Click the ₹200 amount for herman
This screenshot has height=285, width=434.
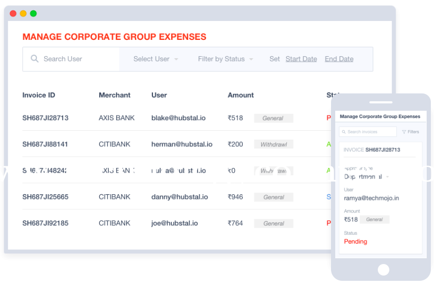click(235, 144)
